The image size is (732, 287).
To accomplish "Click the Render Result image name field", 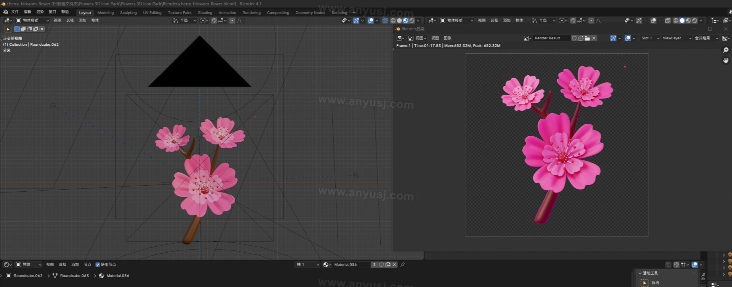I will 552,38.
